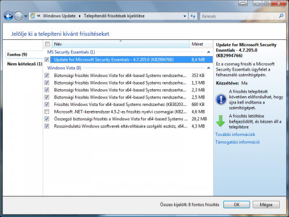289x217 pixels.
Task: Click the Back navigation arrow
Action: click(9, 16)
